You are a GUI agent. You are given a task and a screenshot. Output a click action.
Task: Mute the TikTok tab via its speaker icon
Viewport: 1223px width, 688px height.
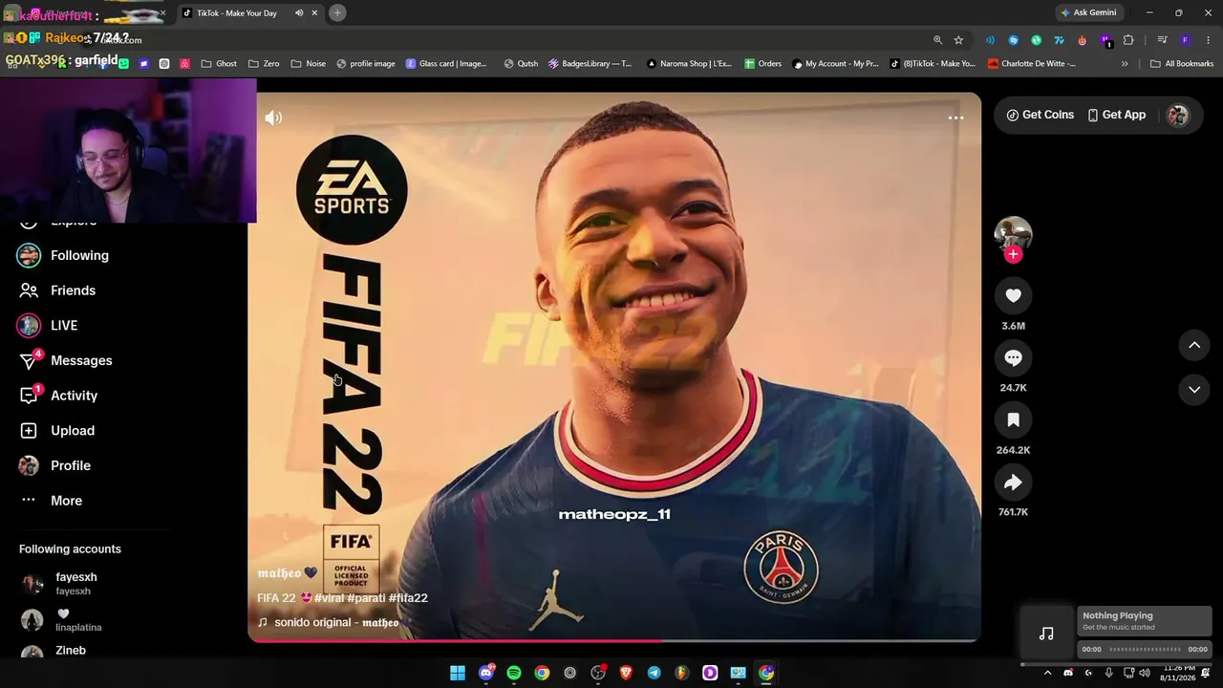299,13
